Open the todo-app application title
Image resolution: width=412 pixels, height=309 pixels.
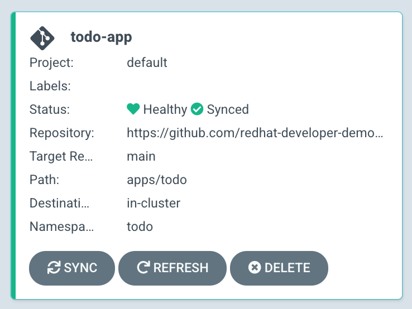coord(101,37)
